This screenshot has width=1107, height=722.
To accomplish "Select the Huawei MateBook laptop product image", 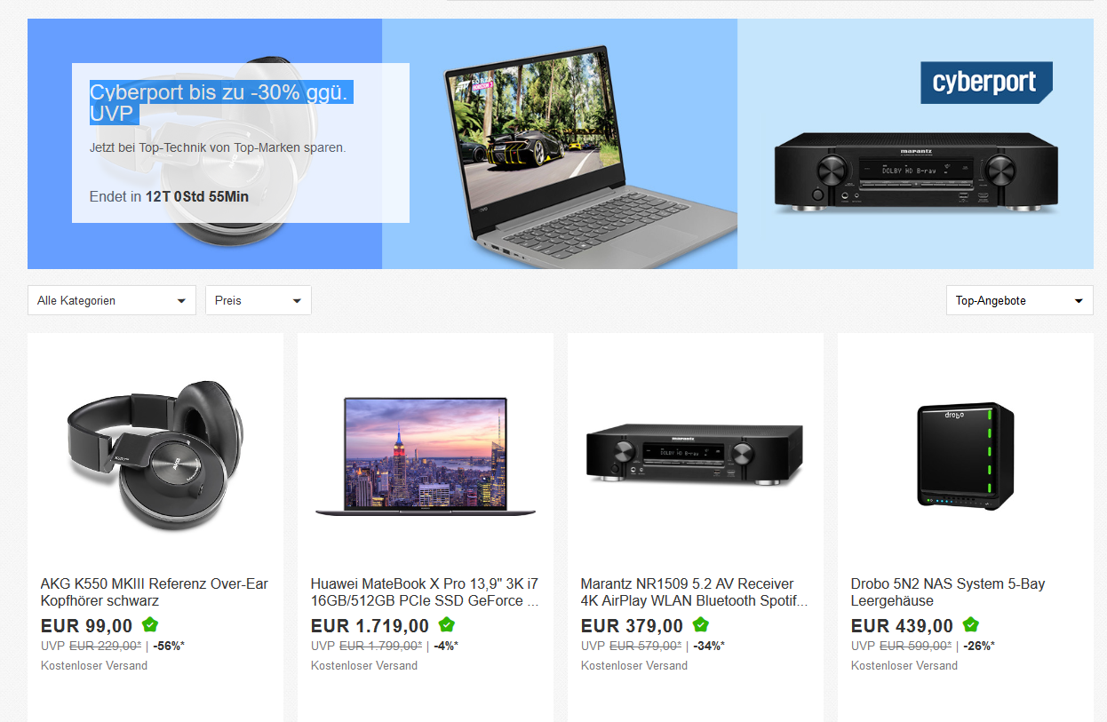I will 426,457.
